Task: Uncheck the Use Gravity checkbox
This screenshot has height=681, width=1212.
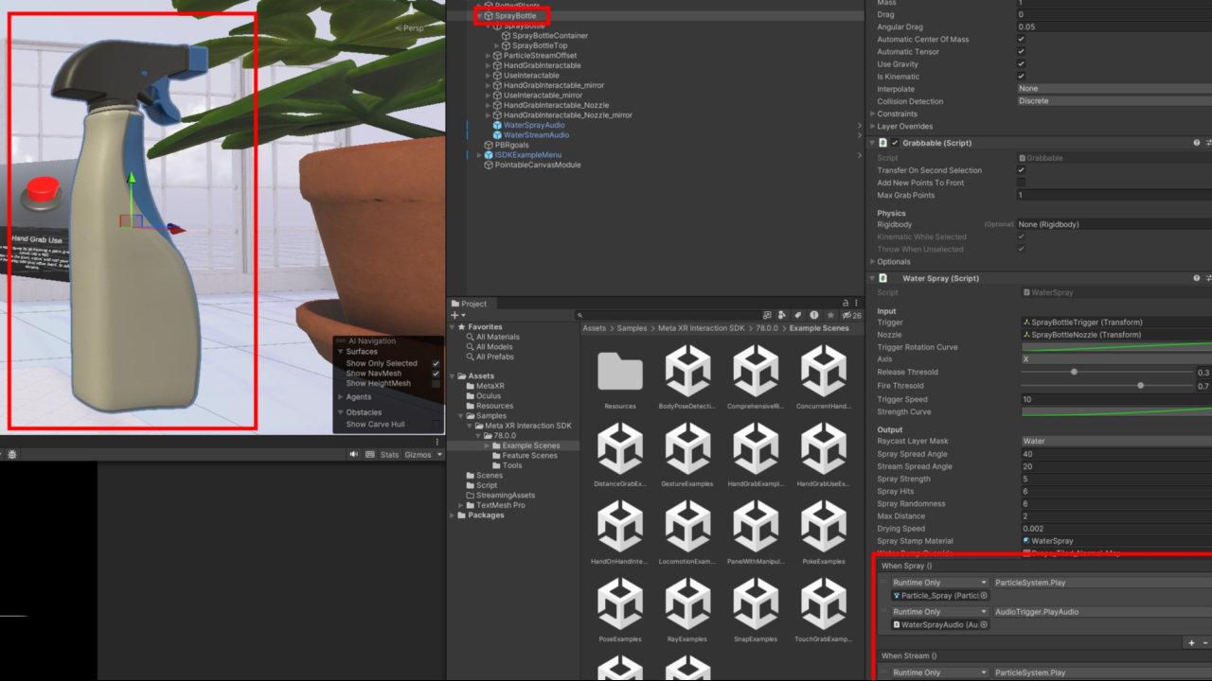Action: [x=1021, y=64]
